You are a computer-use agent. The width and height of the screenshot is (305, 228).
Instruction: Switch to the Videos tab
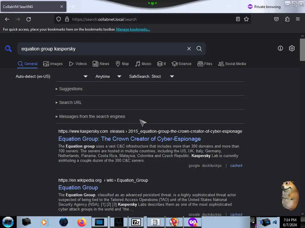tap(78, 64)
